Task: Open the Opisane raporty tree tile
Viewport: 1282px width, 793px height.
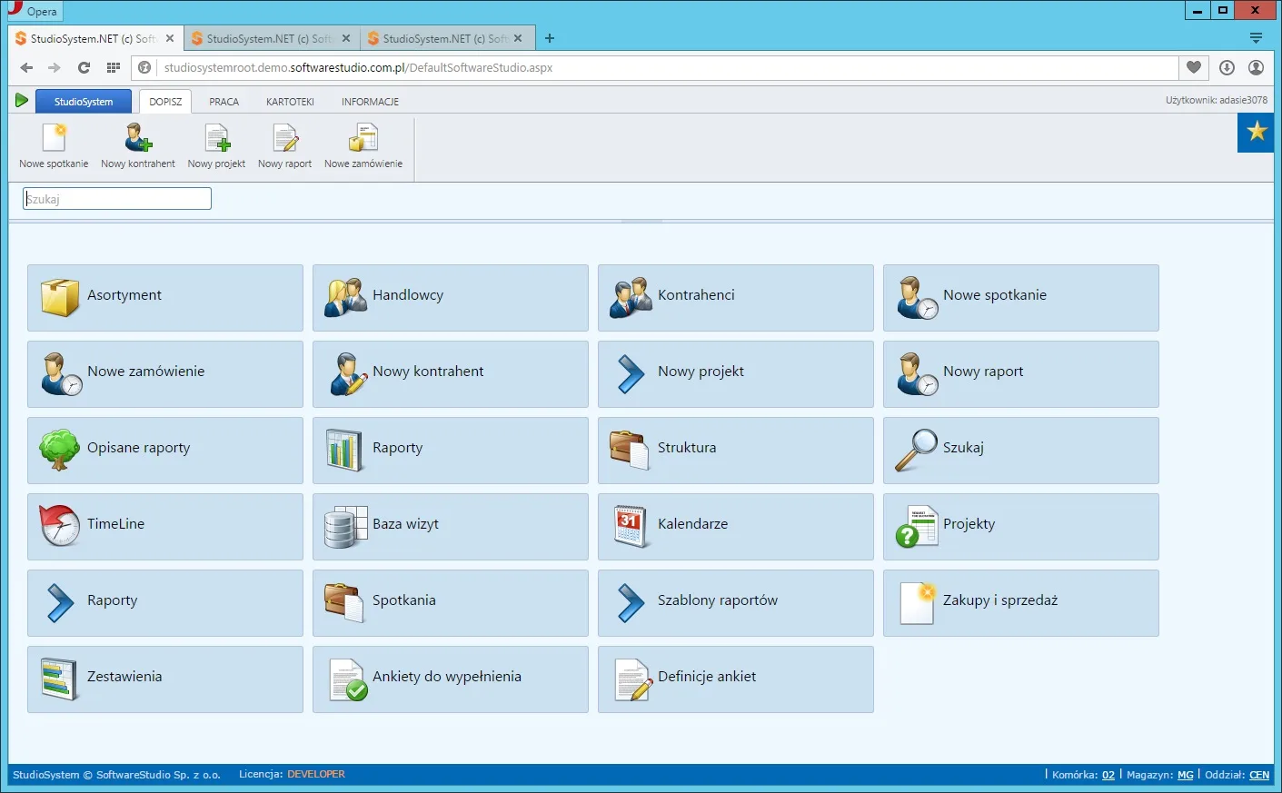Action: 165,451
